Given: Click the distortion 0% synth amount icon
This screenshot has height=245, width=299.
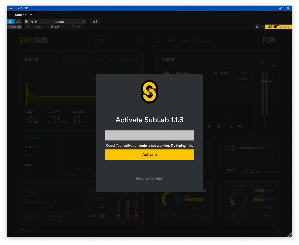Looking at the screenshot, I should (165, 216).
